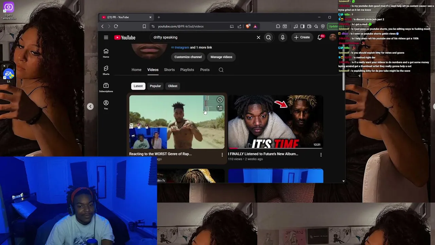Add first video to queue
Image resolution: width=435 pixels, height=245 pixels.
coord(220,108)
